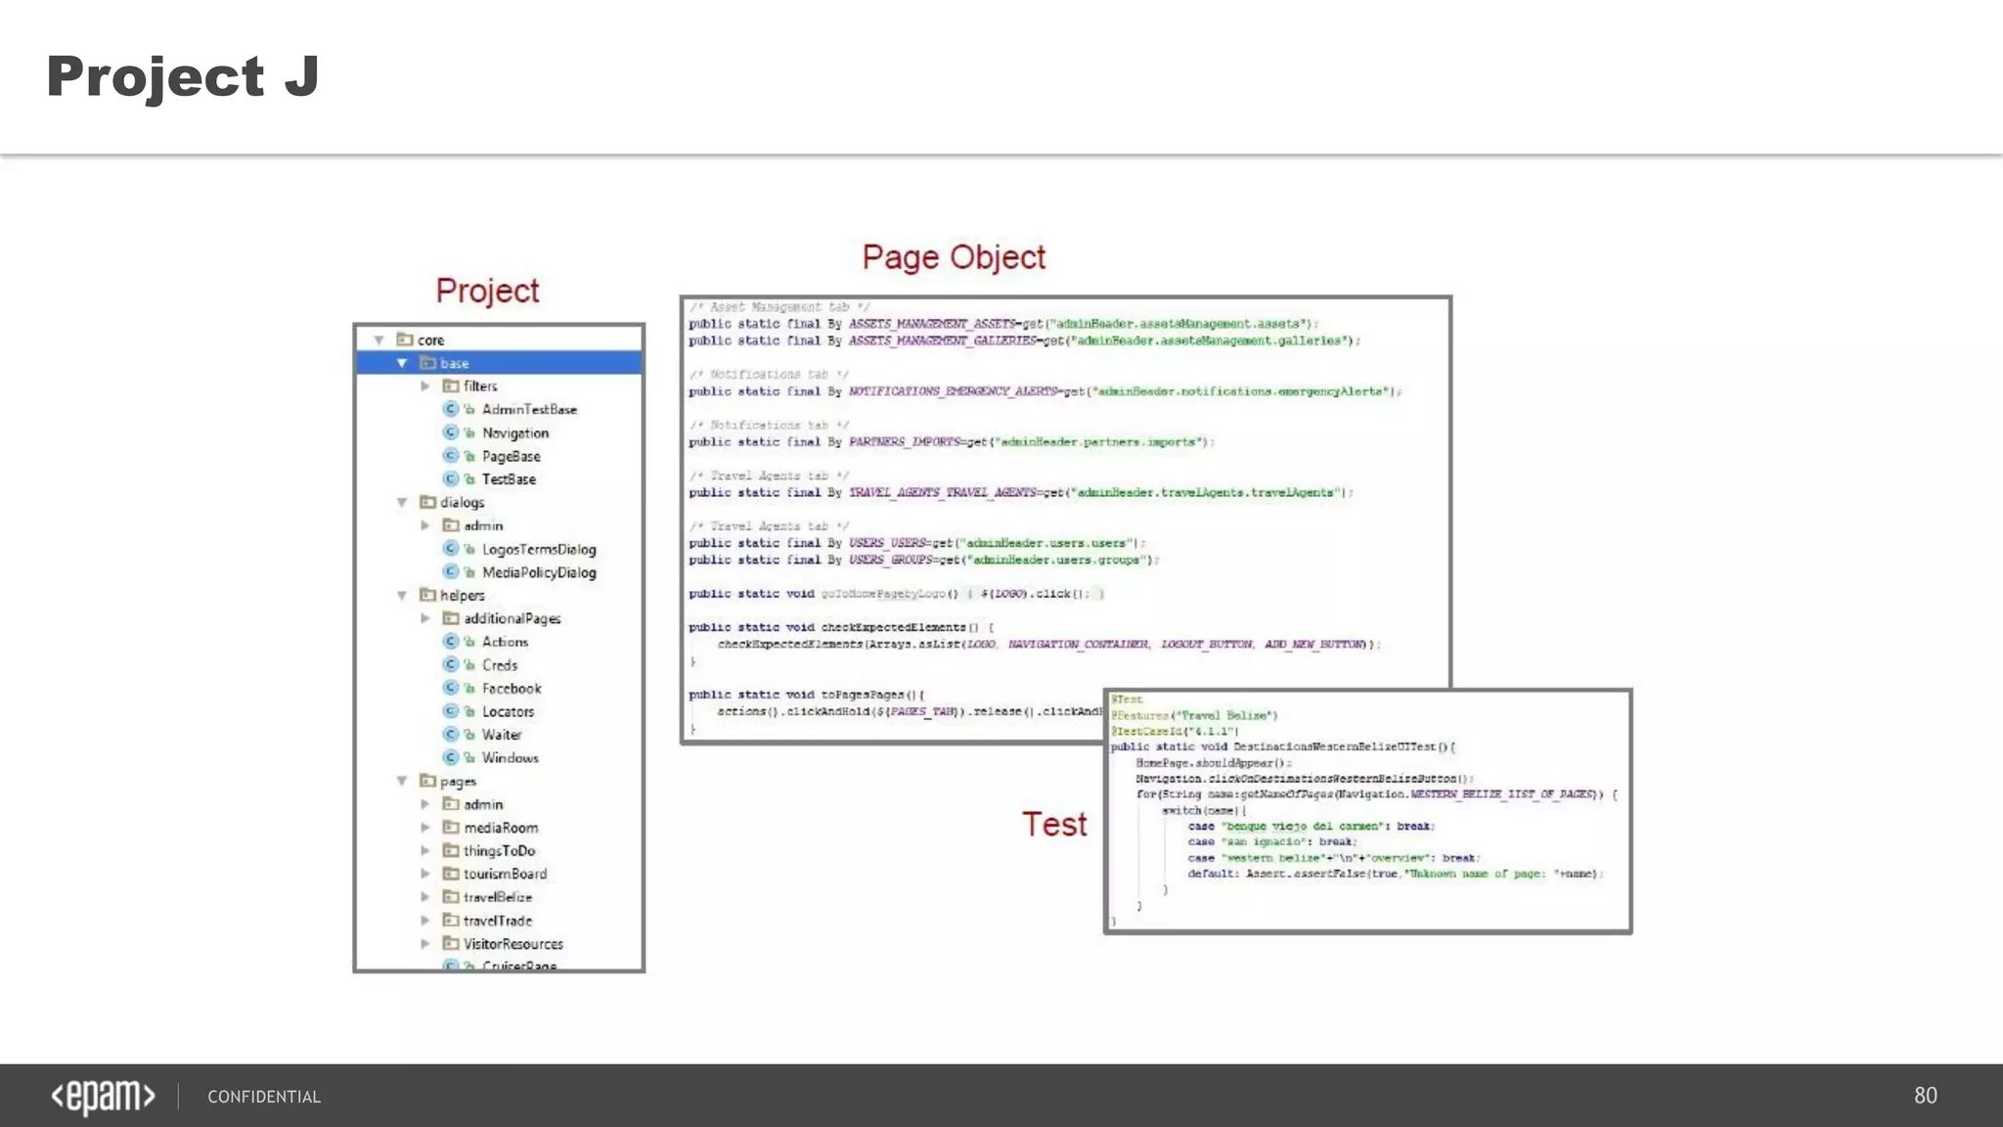Click the additionalPages folder icon

(451, 618)
